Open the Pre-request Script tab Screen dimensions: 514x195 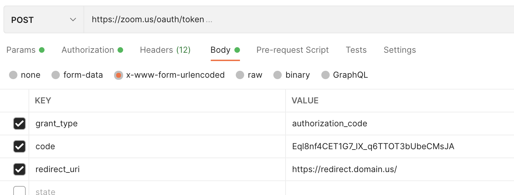(292, 50)
